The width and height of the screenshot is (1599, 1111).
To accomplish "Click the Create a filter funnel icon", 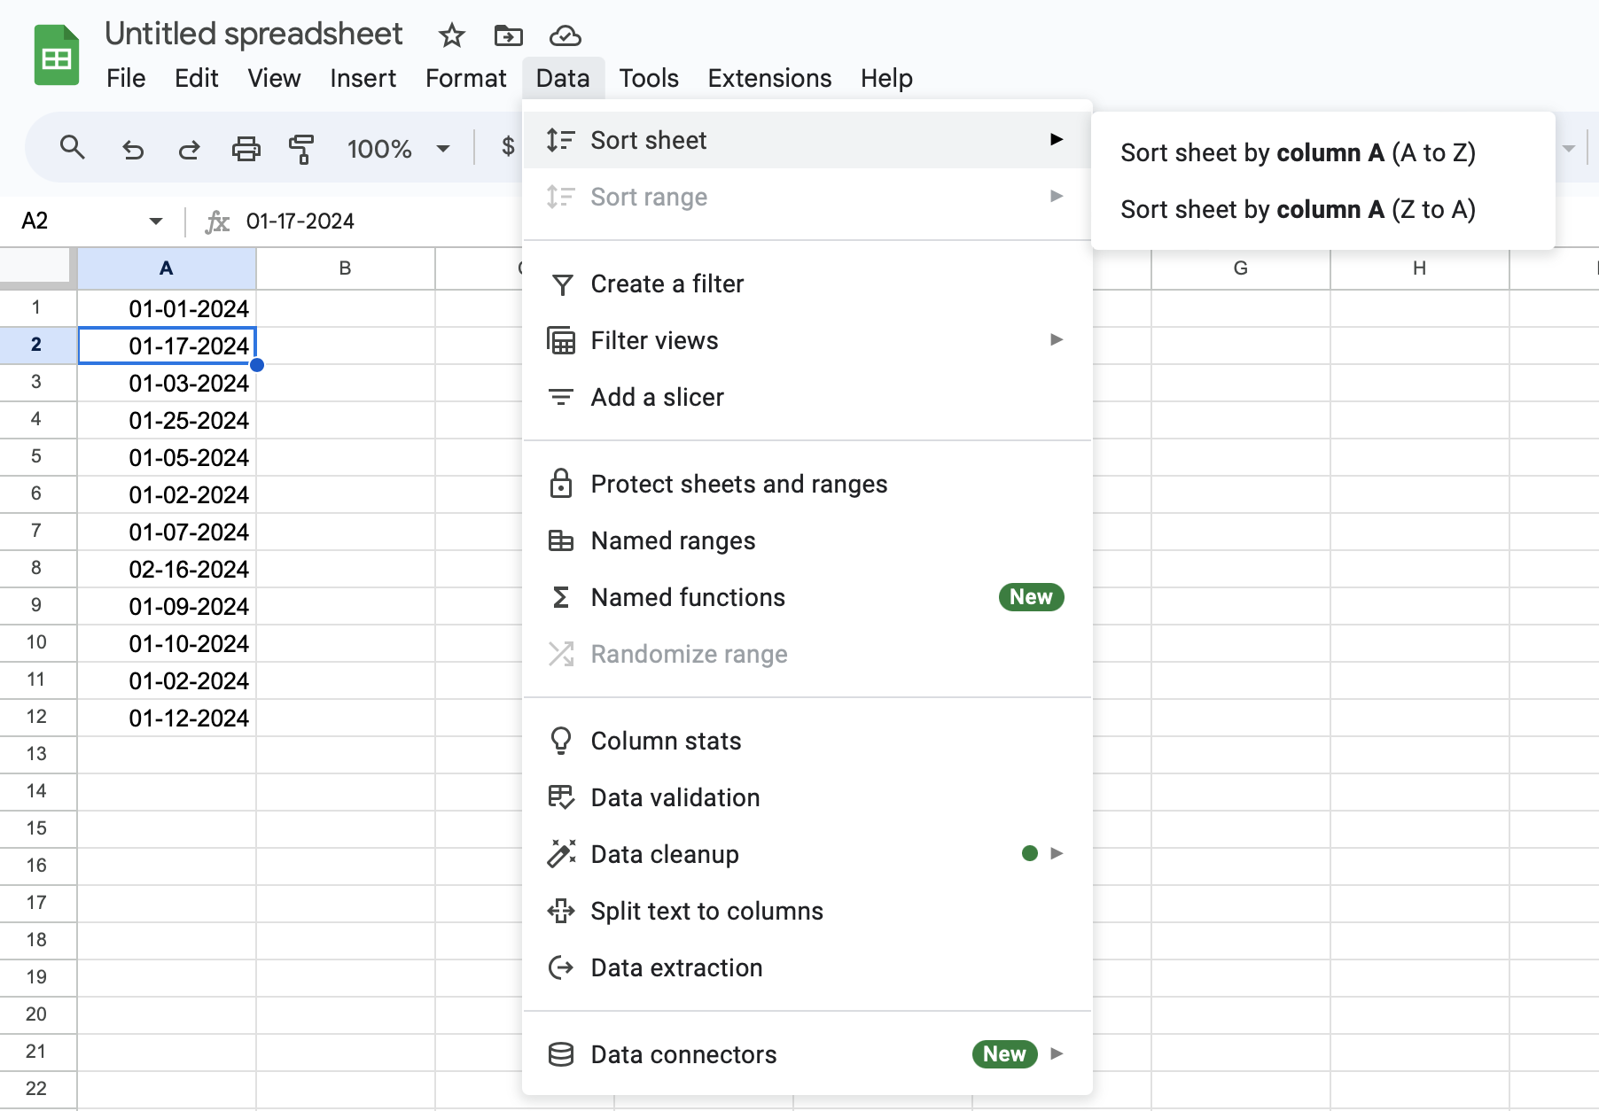I will click(x=561, y=284).
